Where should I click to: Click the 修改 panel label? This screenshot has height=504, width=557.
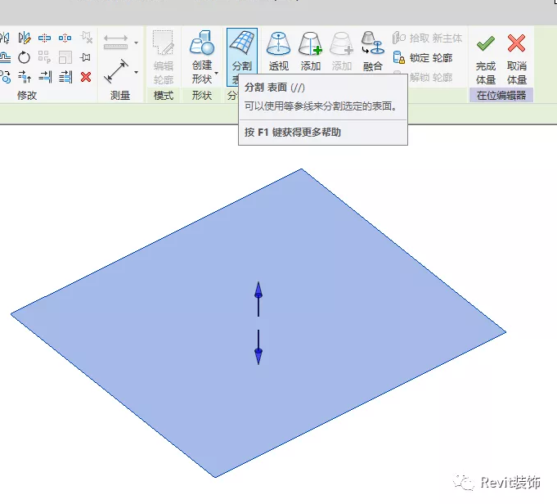(27, 95)
